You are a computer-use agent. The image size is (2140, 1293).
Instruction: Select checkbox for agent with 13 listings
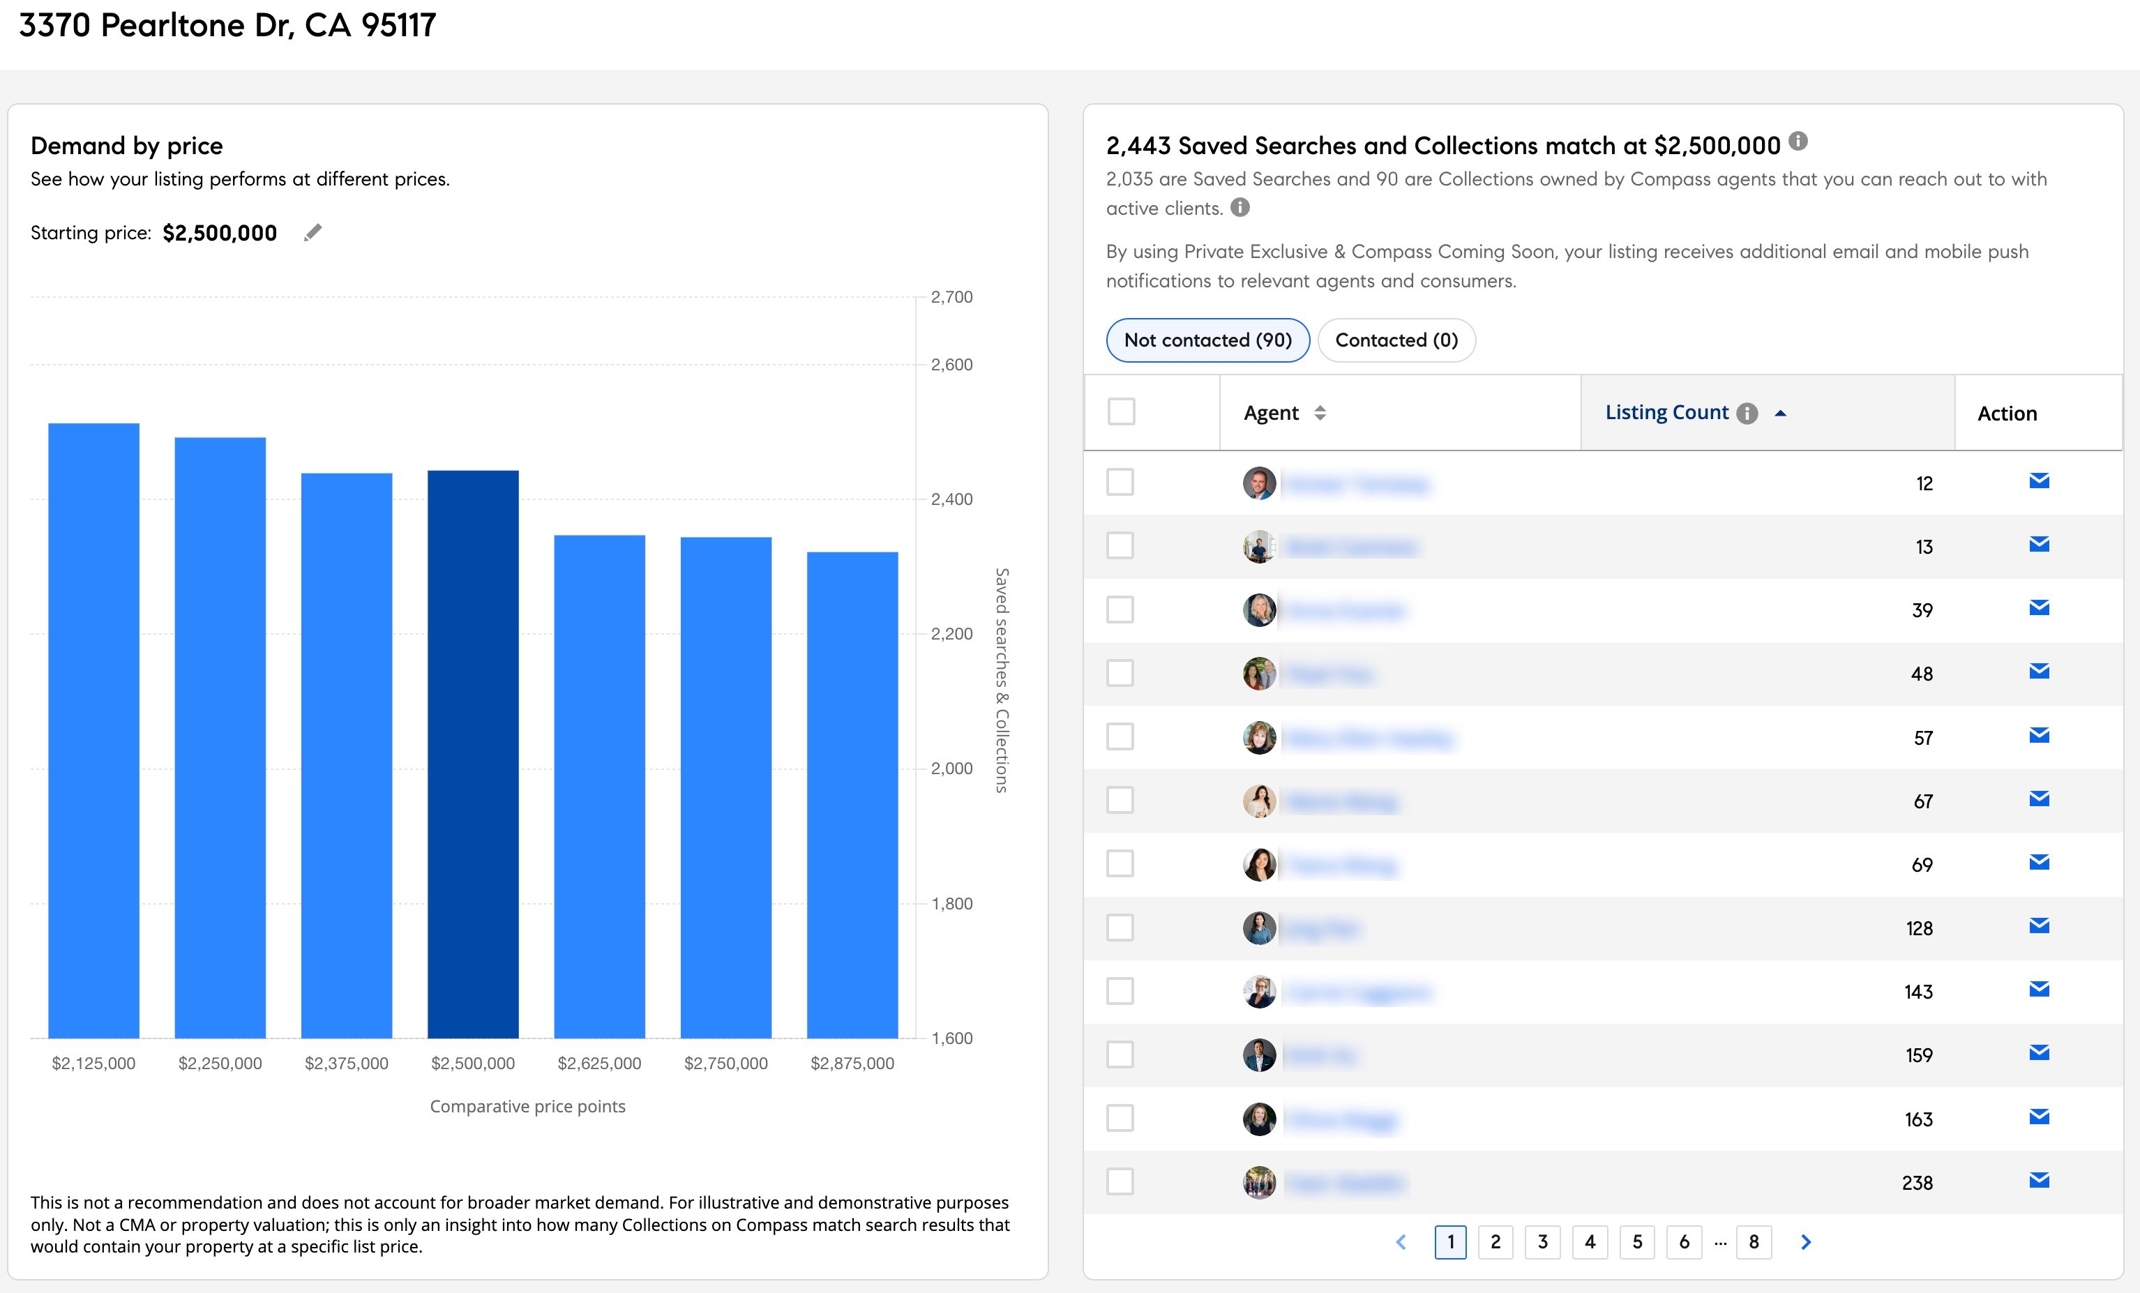click(1120, 545)
